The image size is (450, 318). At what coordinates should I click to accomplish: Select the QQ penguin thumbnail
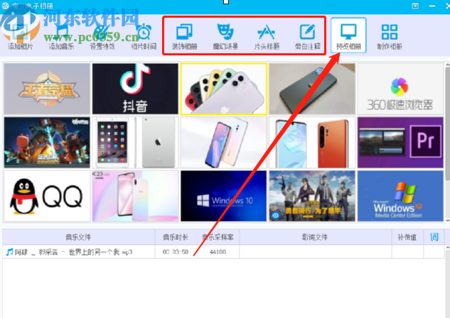(47, 196)
